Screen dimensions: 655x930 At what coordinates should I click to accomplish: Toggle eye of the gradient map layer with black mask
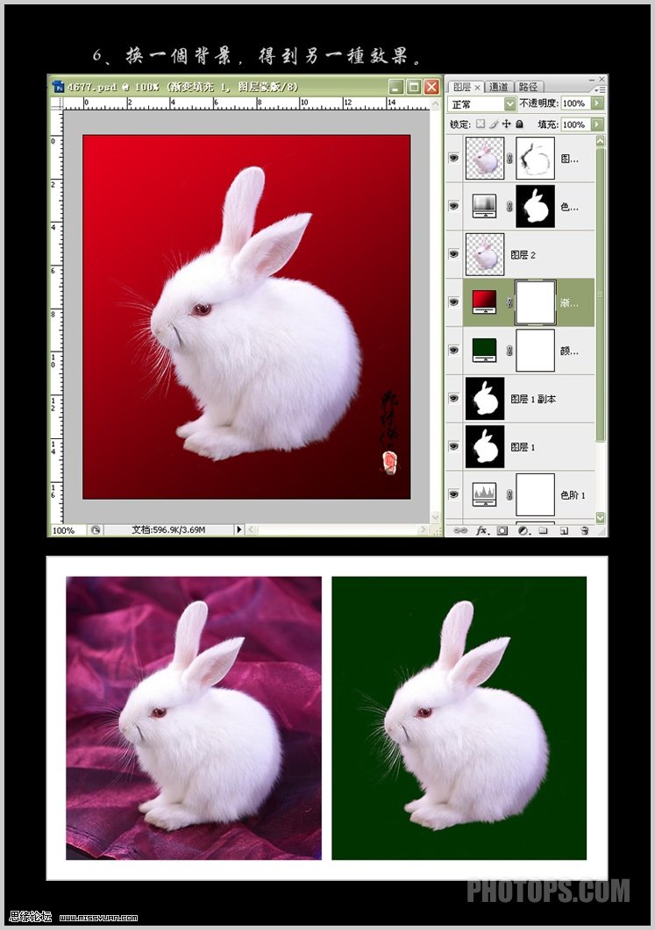click(x=454, y=206)
